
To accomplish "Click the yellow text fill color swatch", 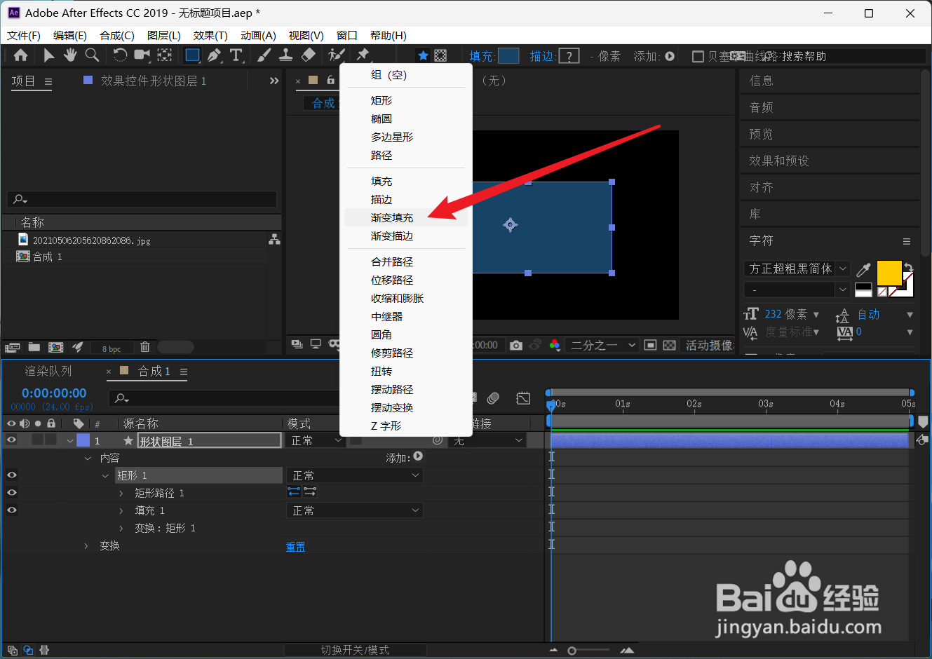I will [x=889, y=273].
